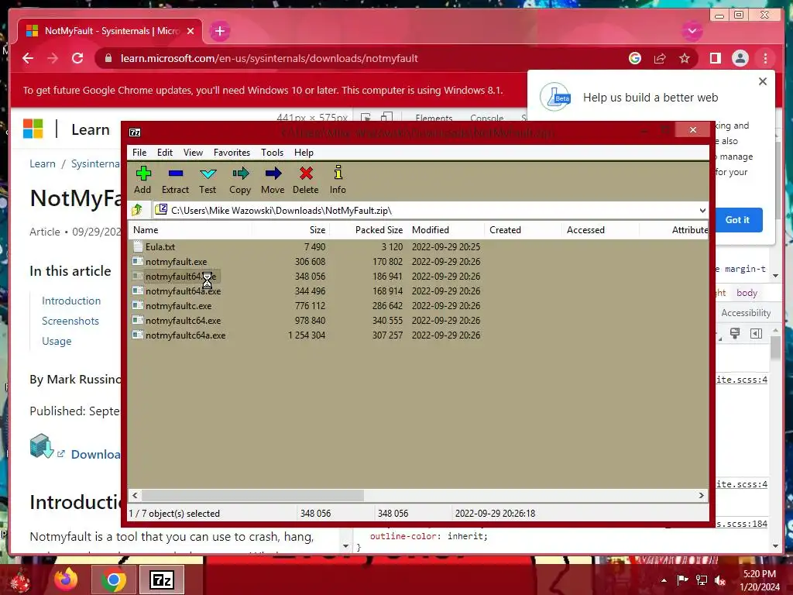793x595 pixels.
Task: Go up one folder level in 7-Zip
Action: [137, 209]
